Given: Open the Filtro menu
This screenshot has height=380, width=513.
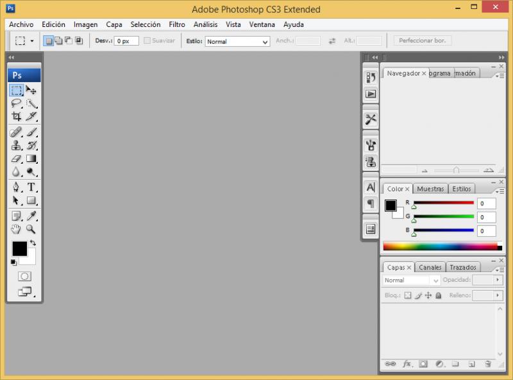Looking at the screenshot, I should pos(177,24).
